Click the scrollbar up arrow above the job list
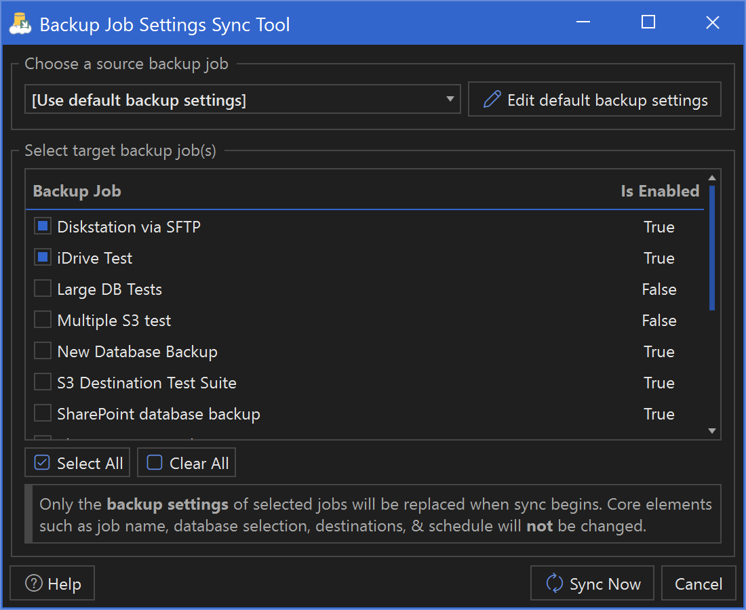Image resolution: width=746 pixels, height=610 pixels. pyautogui.click(x=712, y=177)
